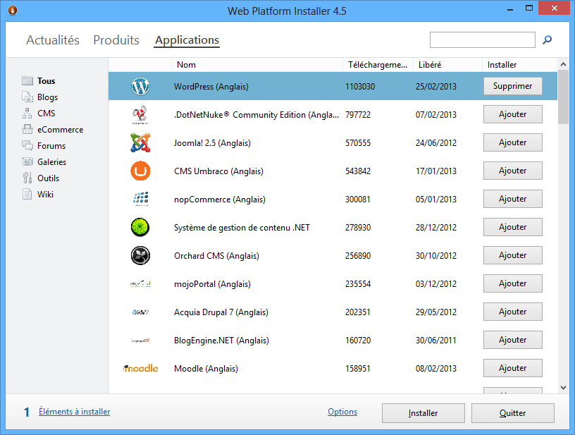Add Acquia Drupal 7 with Ajouter
The image size is (575, 435).
pos(512,312)
